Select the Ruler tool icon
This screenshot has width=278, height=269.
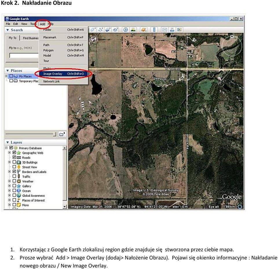click(x=154, y=30)
